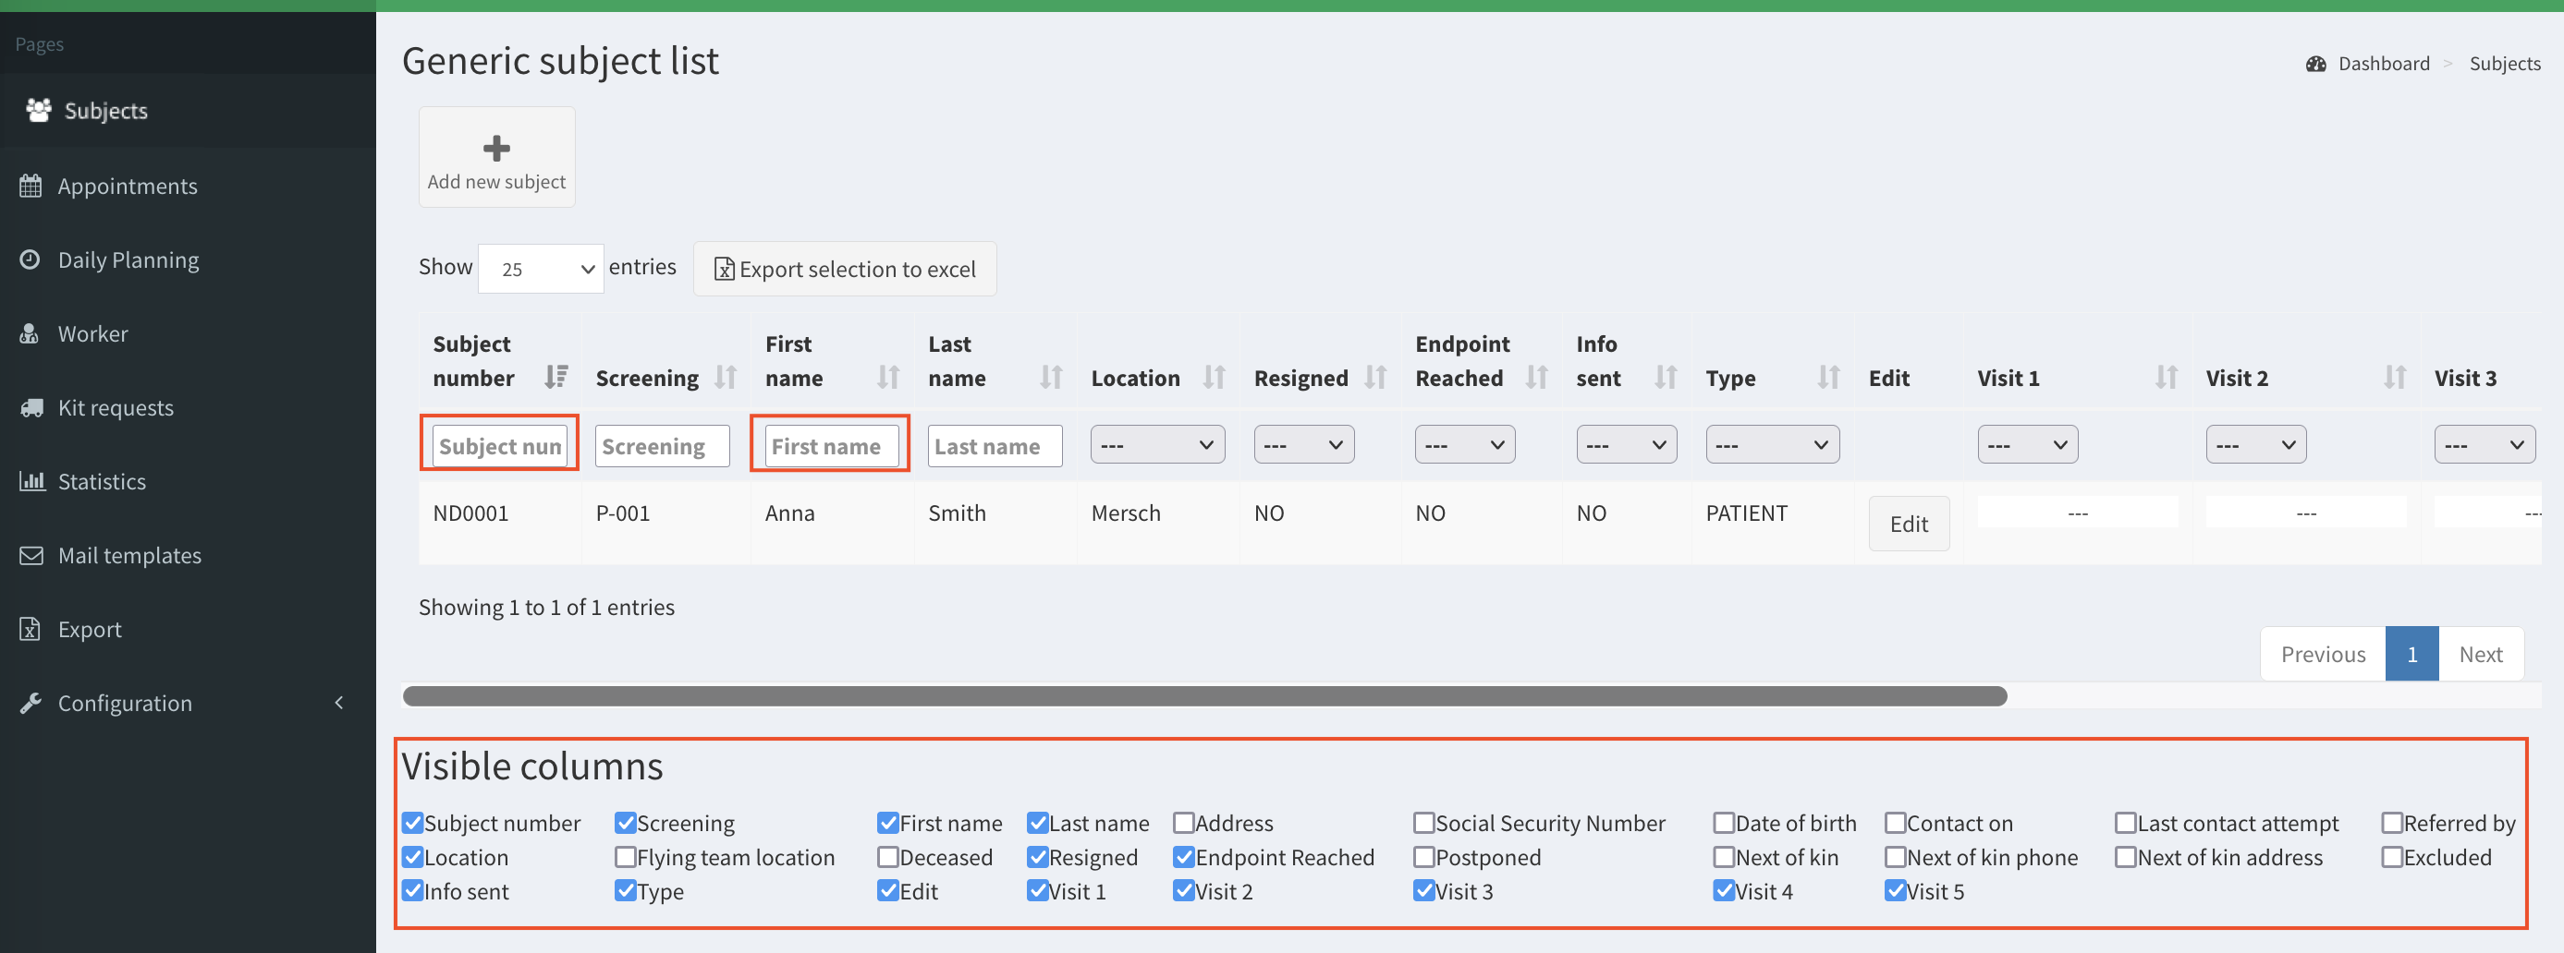Click the Kit requests truck icon
The image size is (2564, 953).
[x=31, y=408]
